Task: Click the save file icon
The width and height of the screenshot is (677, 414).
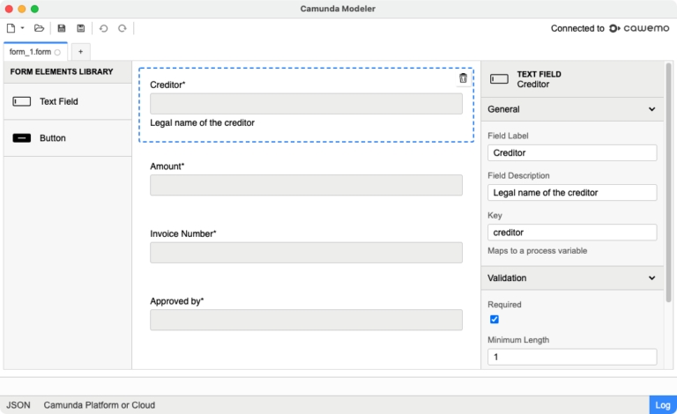Action: click(x=62, y=28)
